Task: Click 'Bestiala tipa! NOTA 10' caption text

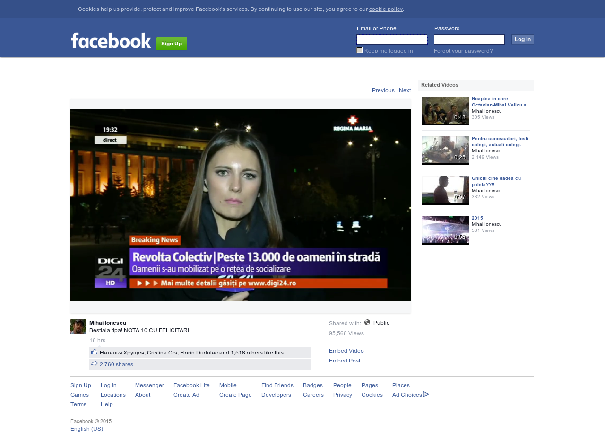Action: pyautogui.click(x=140, y=330)
